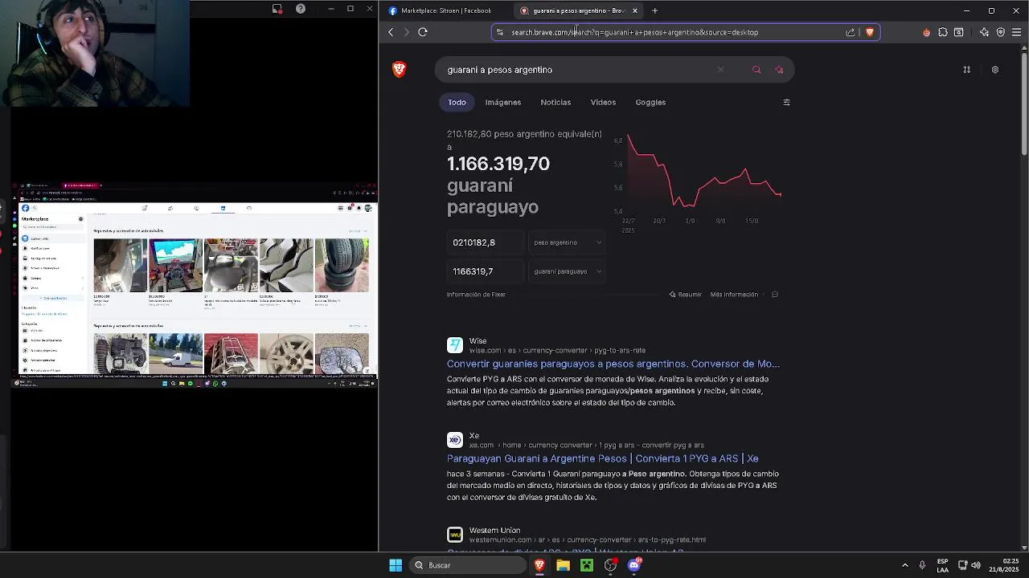The height and width of the screenshot is (578, 1029).
Task: Clear the search query with the X
Action: tap(720, 70)
